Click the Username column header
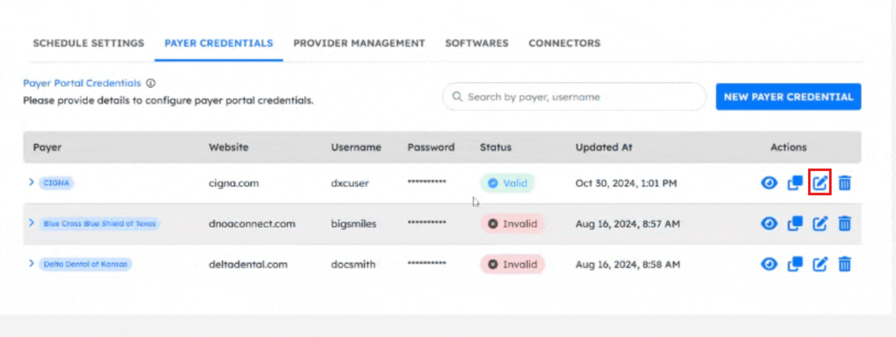Image resolution: width=896 pixels, height=337 pixels. (356, 147)
